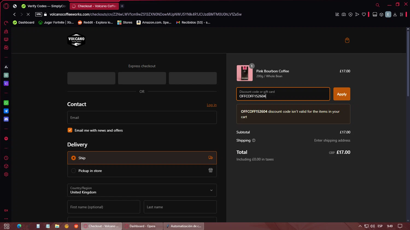Click the third express checkout button
The height and width of the screenshot is (230, 410).
(193, 78)
